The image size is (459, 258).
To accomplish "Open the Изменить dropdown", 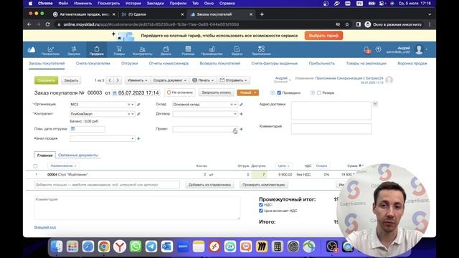I will [x=137, y=80].
